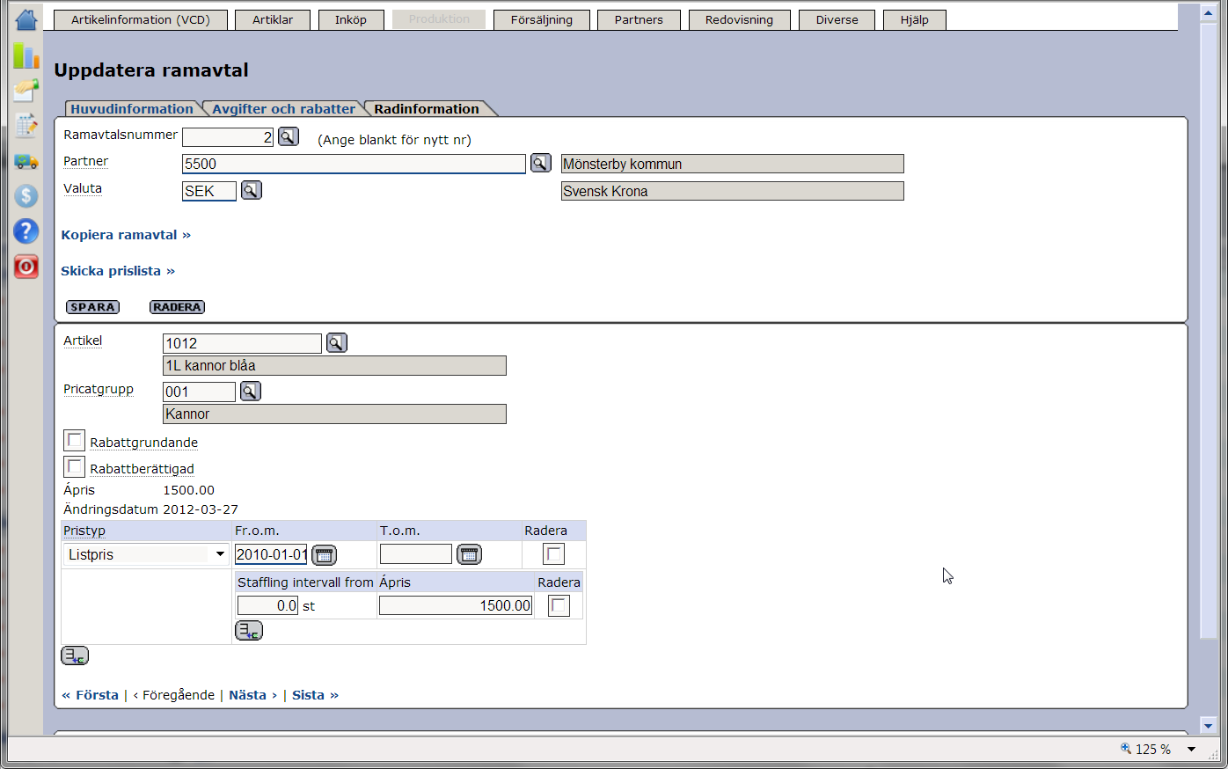Search for a Ramavtalsnummer with the magnifier
1228x769 pixels.
pyautogui.click(x=289, y=136)
